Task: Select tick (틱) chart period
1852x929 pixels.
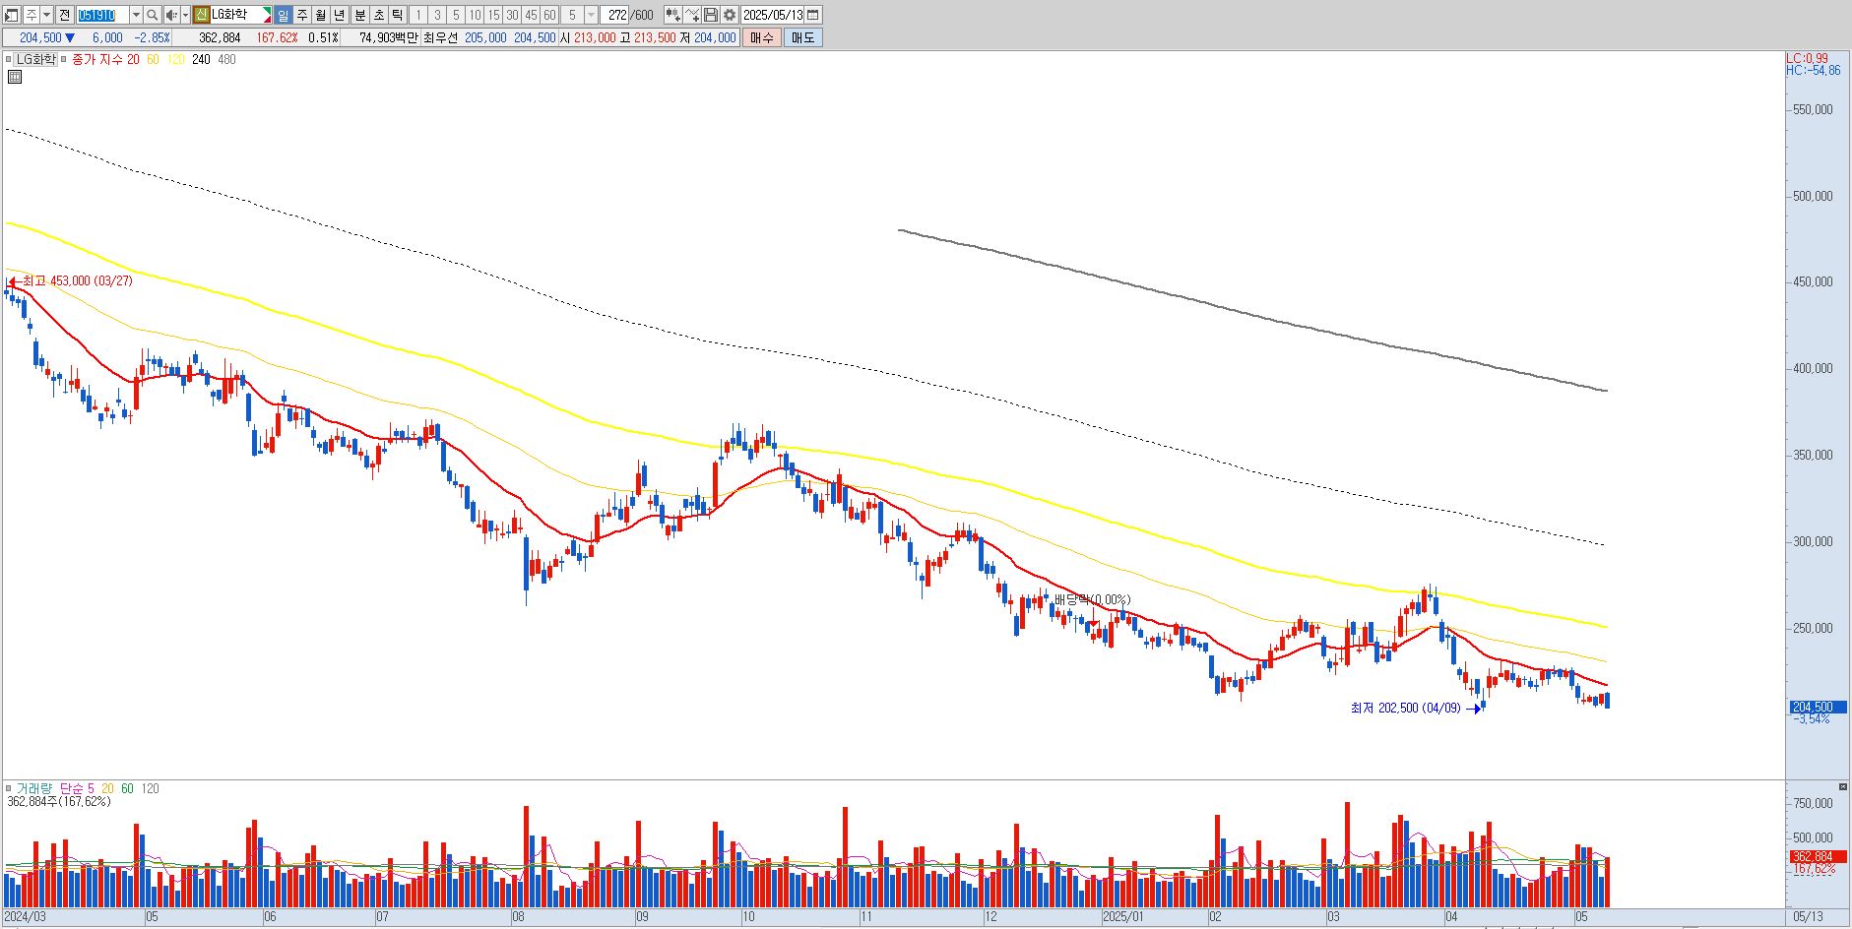Action: pos(398,15)
